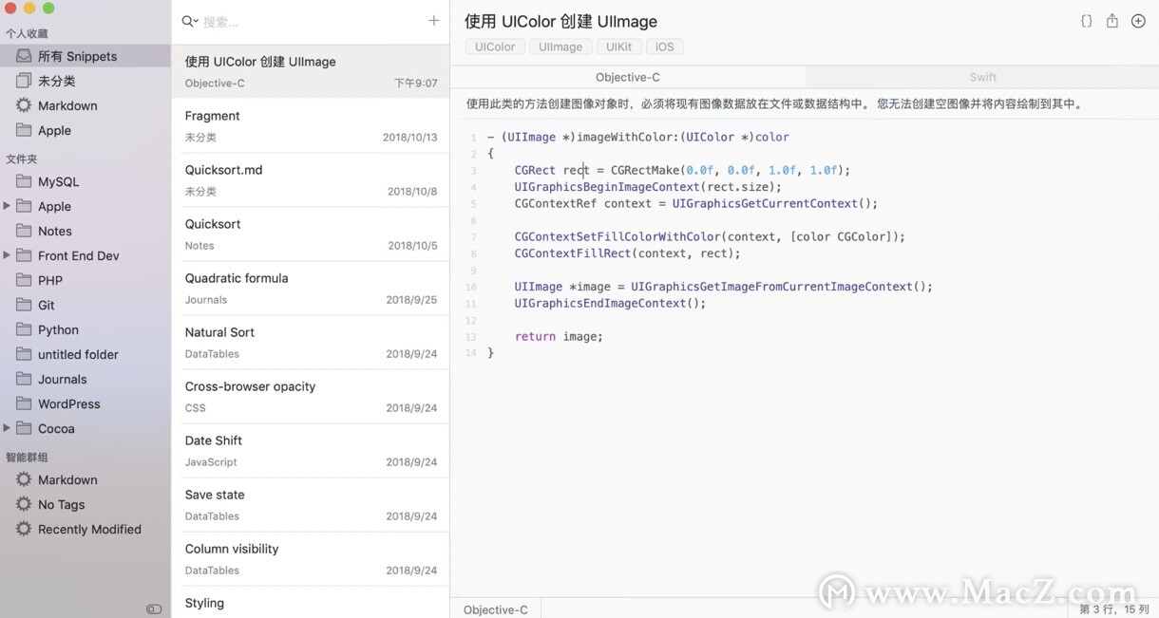Click the Journals folder icon
1159x618 pixels.
[24, 379]
